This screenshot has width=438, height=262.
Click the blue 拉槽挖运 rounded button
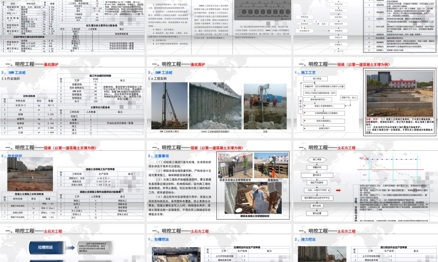tap(48, 247)
